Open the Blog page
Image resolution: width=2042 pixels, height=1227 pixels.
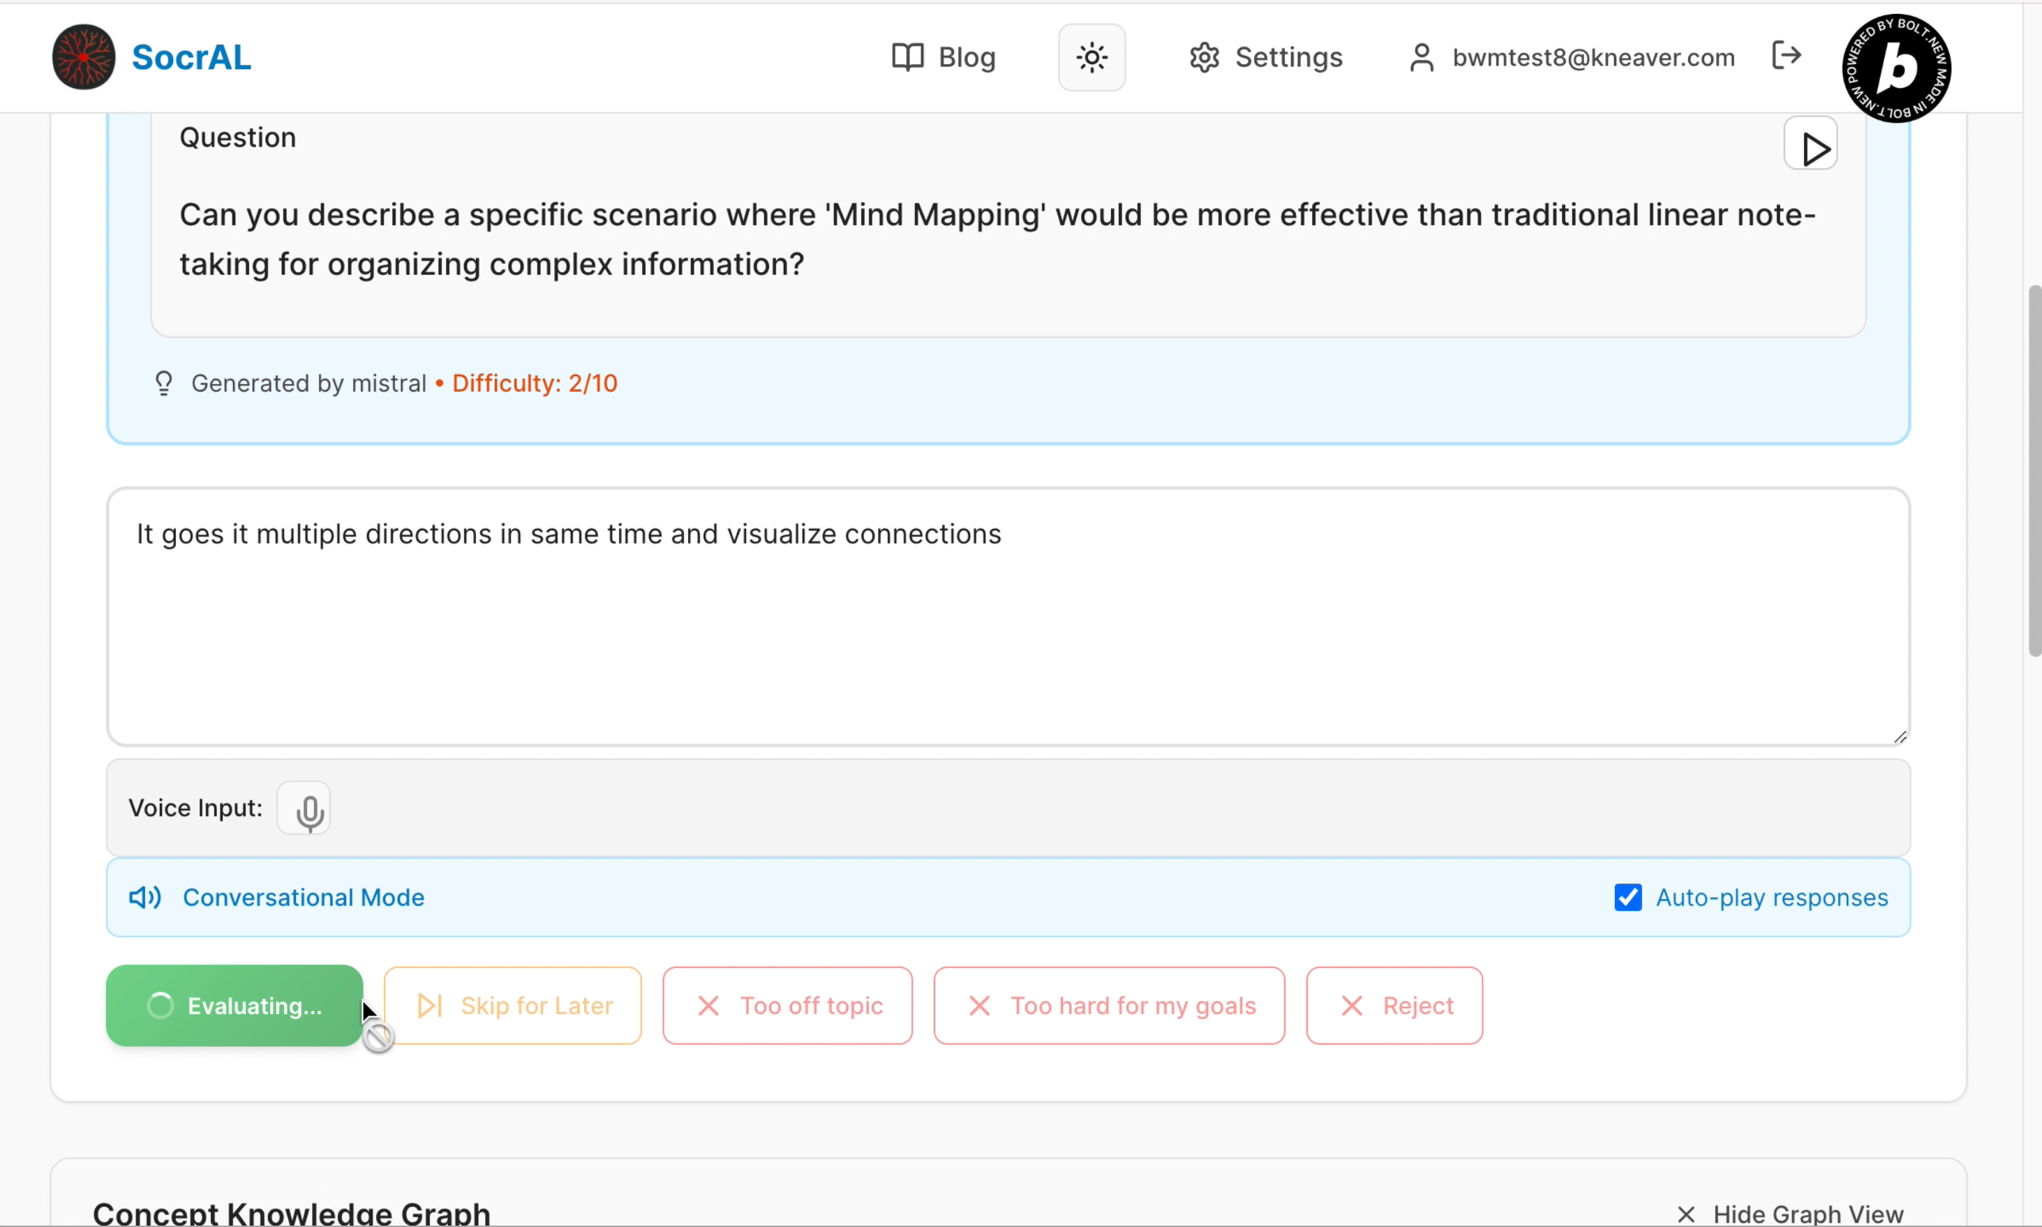[x=944, y=57]
